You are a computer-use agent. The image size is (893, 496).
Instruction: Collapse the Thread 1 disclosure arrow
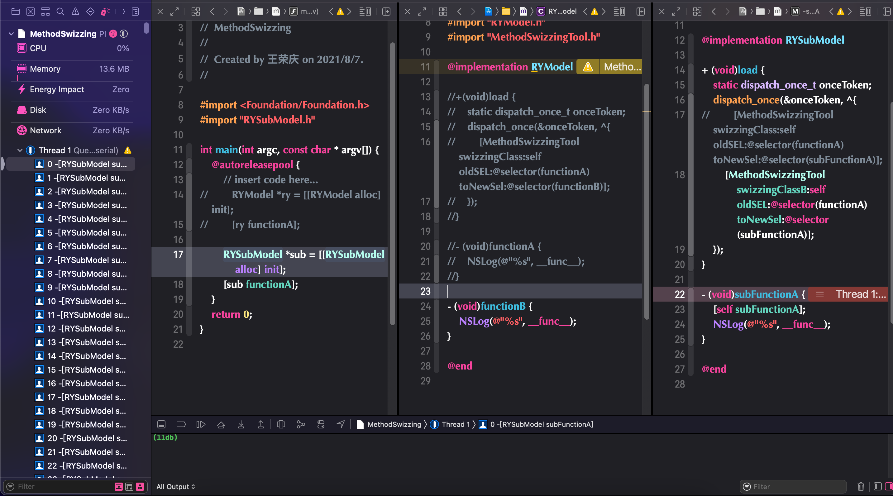20,150
